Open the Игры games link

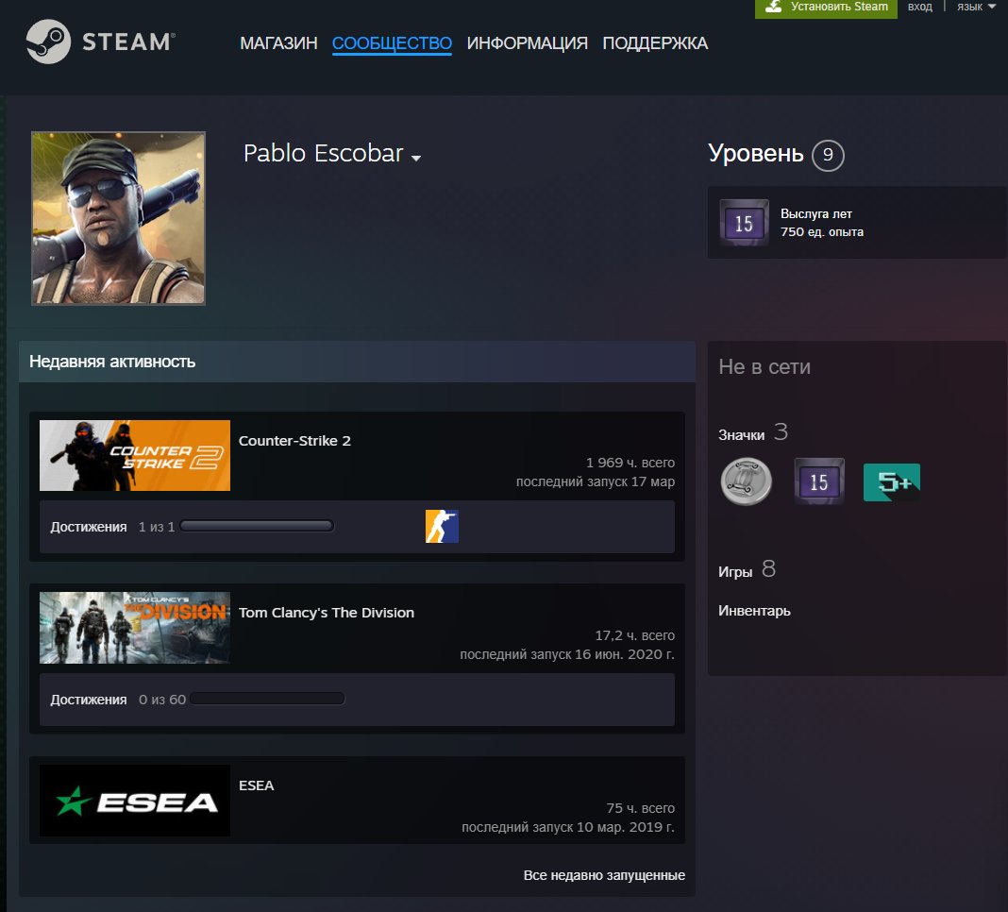pos(735,572)
